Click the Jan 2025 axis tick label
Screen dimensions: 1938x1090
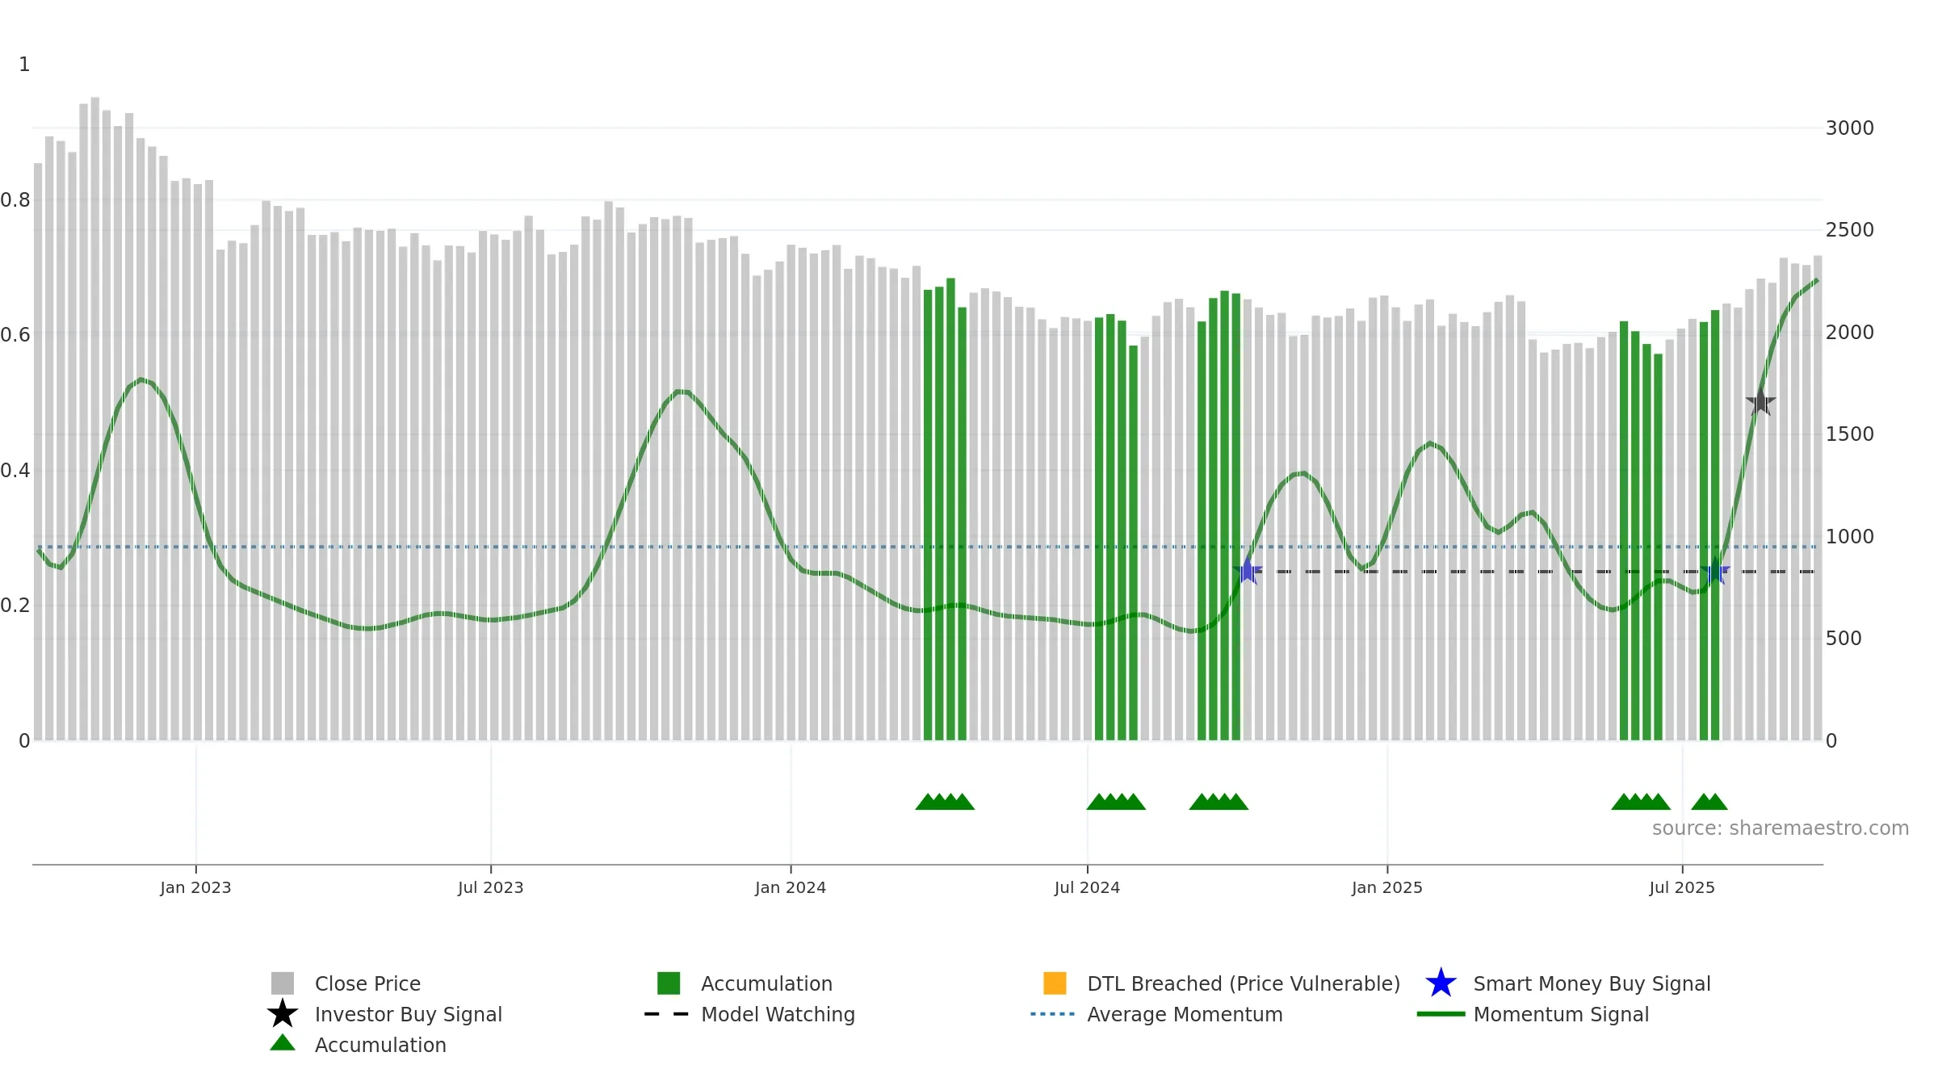coord(1387,887)
